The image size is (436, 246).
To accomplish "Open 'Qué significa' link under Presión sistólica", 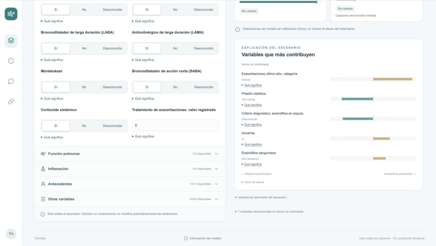I will [x=253, y=105].
